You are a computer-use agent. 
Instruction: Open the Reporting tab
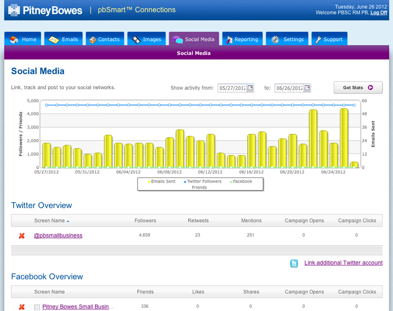242,39
